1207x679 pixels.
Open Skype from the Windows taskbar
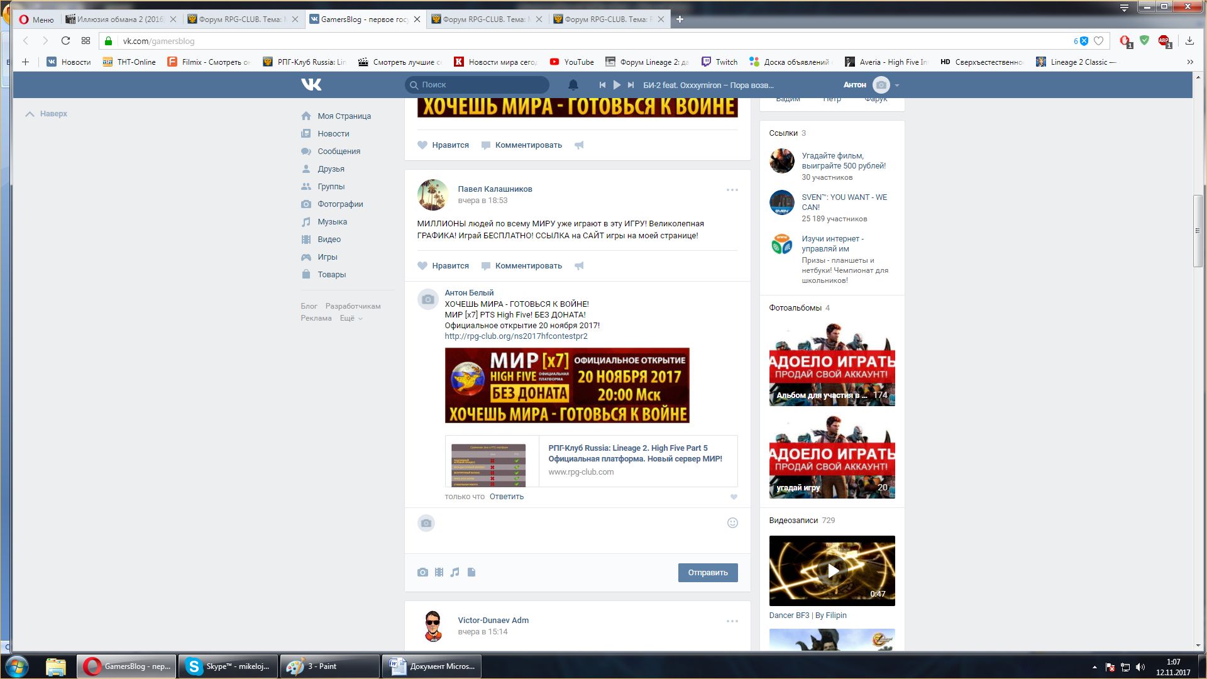(228, 666)
